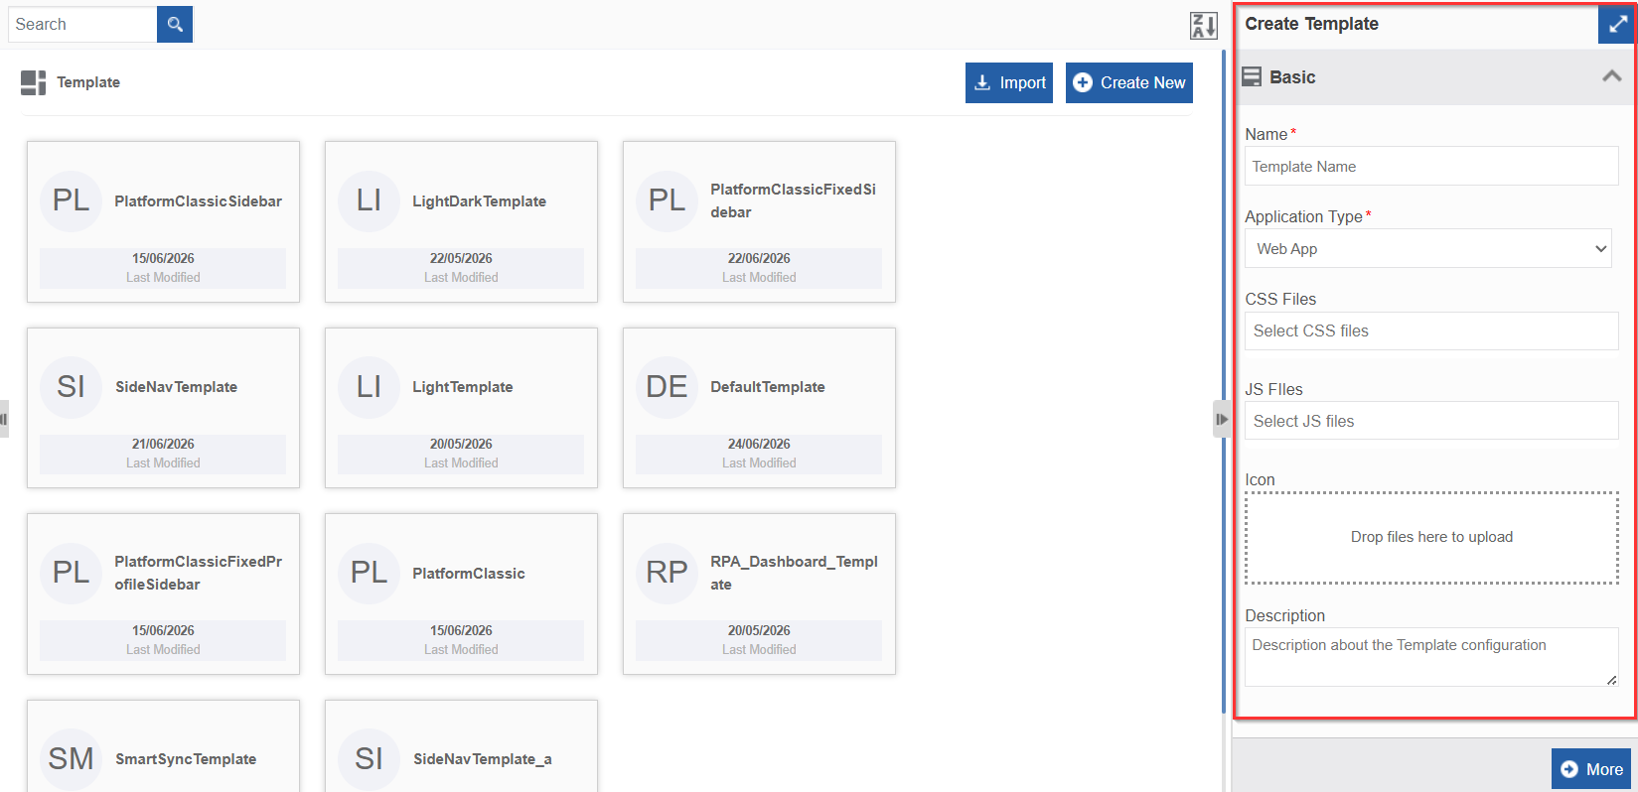Open the PlatformClassicFixedProfileSidebar template name
The width and height of the screenshot is (1638, 792).
(198, 573)
